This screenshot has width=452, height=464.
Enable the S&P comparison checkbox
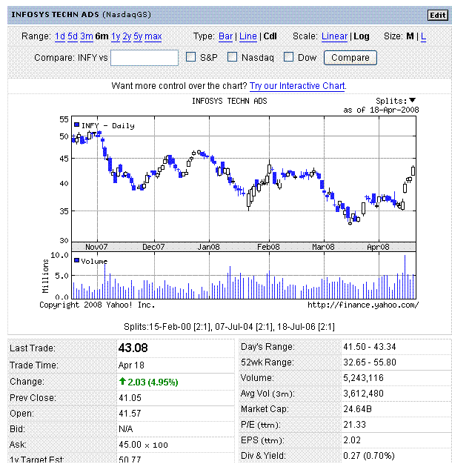(x=190, y=57)
